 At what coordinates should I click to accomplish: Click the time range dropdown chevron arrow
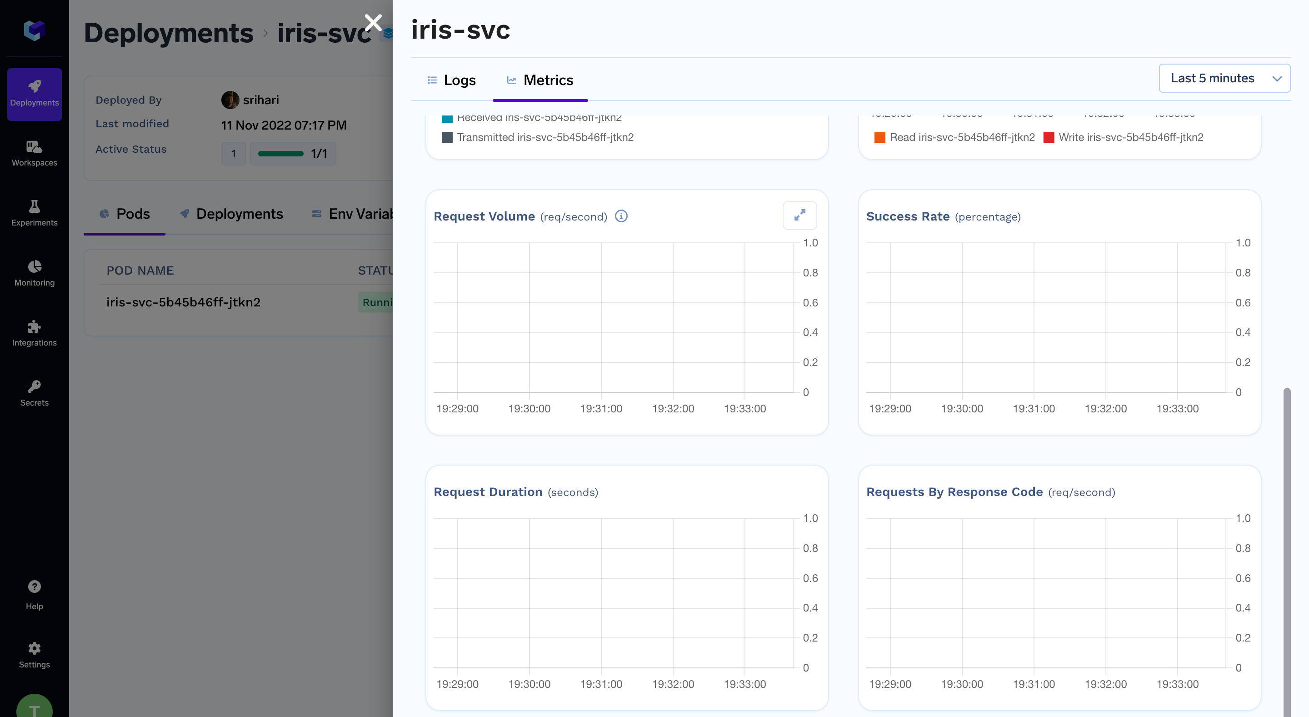coord(1276,79)
